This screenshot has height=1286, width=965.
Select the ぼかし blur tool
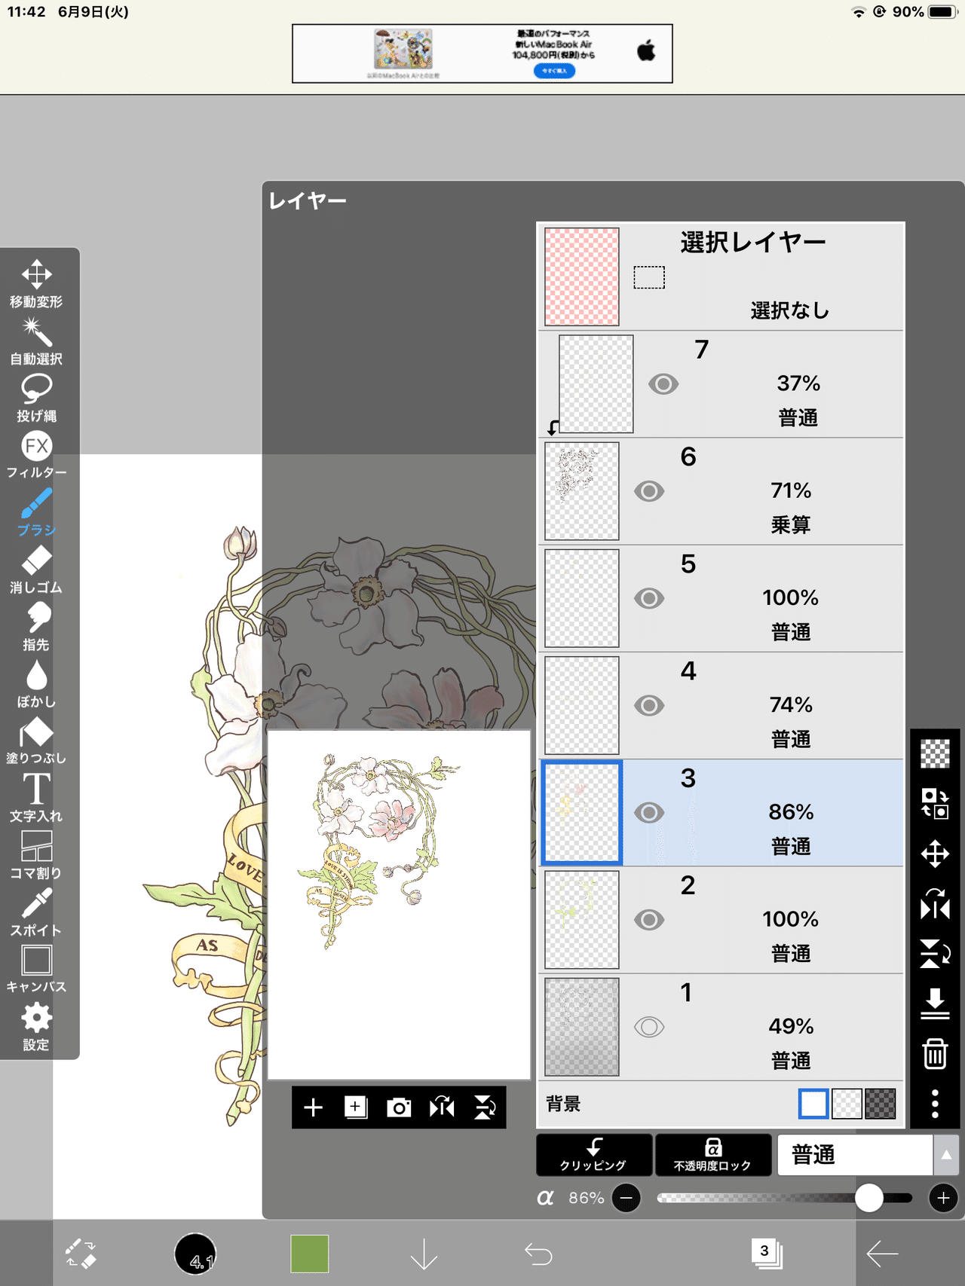tap(36, 684)
